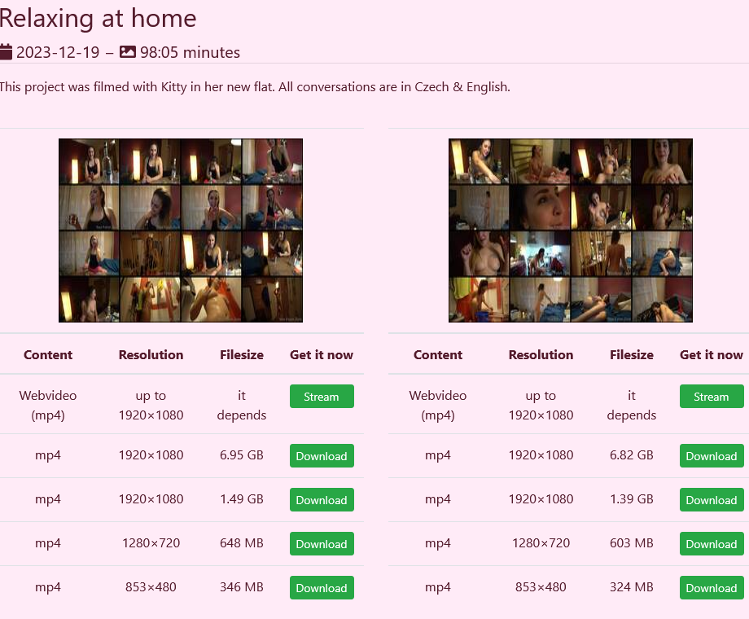
Task: Click the 'Relaxing at home' title
Action: [98, 19]
